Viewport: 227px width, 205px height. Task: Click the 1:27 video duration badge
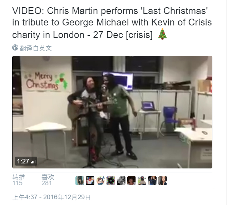tap(26, 161)
